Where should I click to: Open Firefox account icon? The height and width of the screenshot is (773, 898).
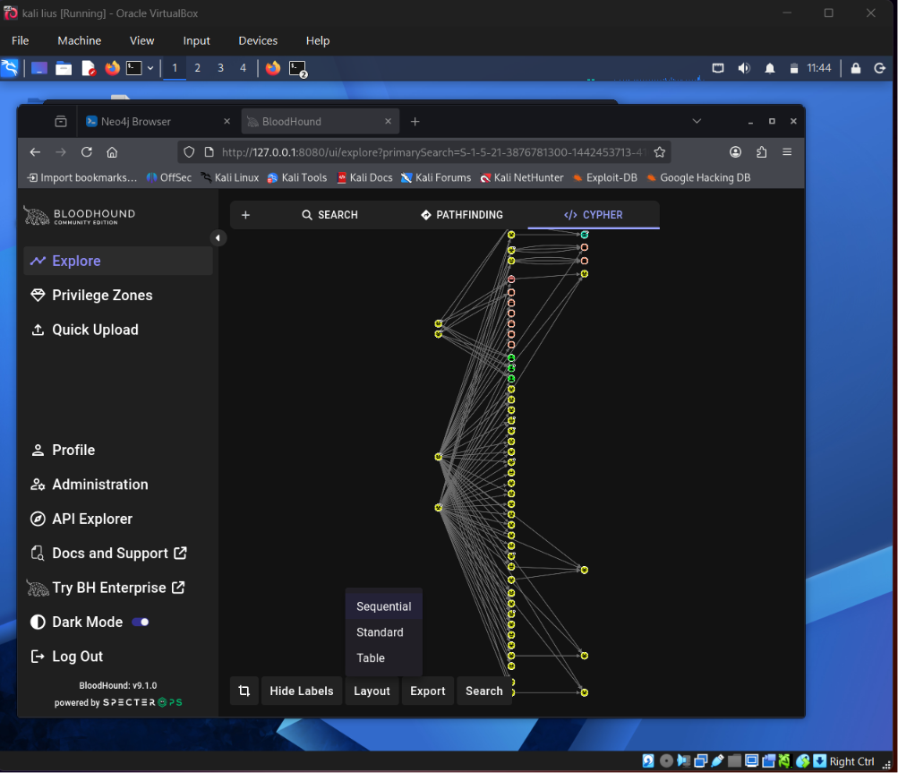pyautogui.click(x=735, y=152)
